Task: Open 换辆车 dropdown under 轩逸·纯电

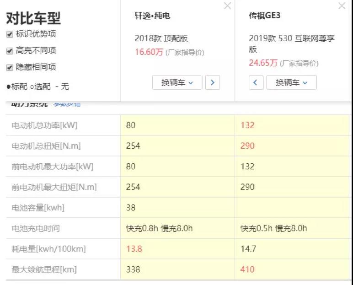Action: tap(177, 82)
